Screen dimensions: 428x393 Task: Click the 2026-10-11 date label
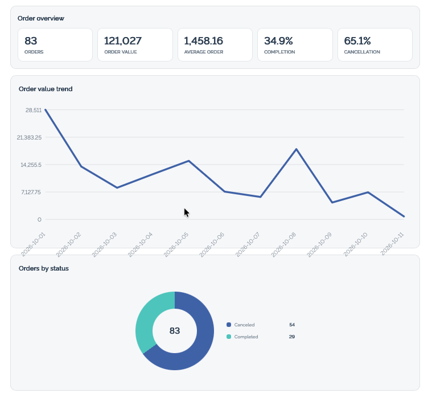[x=392, y=244]
